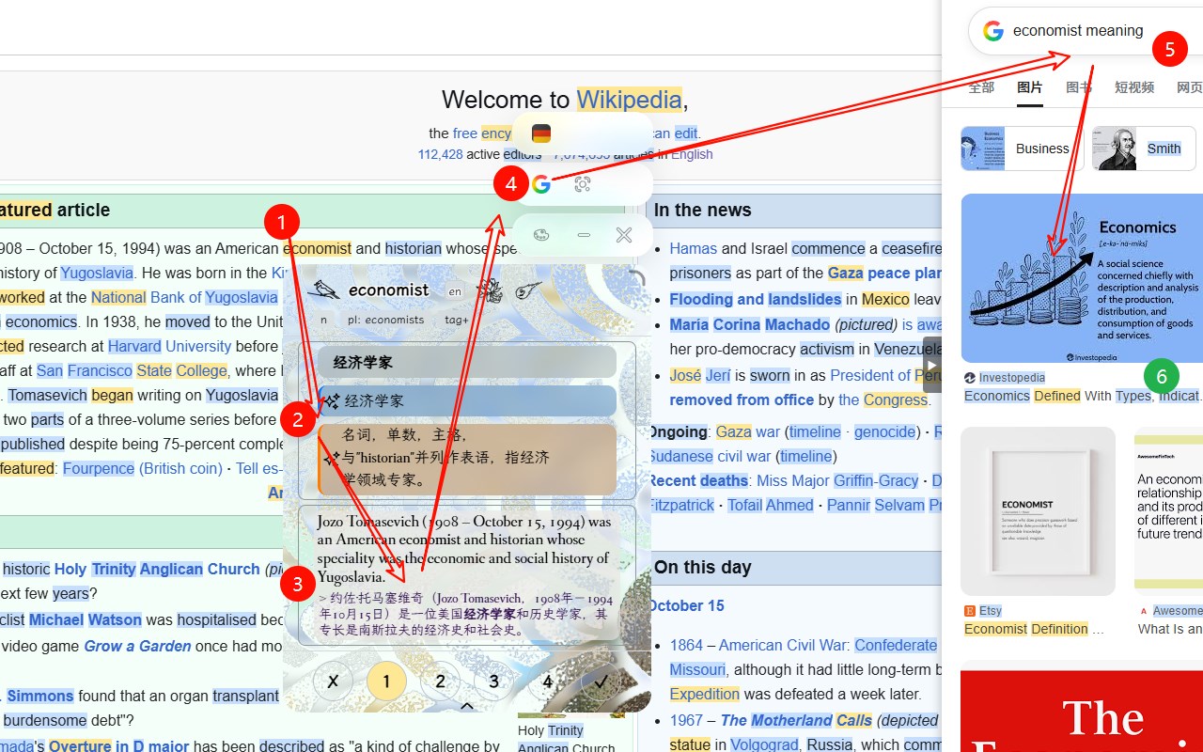Click the Investopedia favicon under the Economics image
Viewport: 1203px width, 752px height.
pos(970,378)
